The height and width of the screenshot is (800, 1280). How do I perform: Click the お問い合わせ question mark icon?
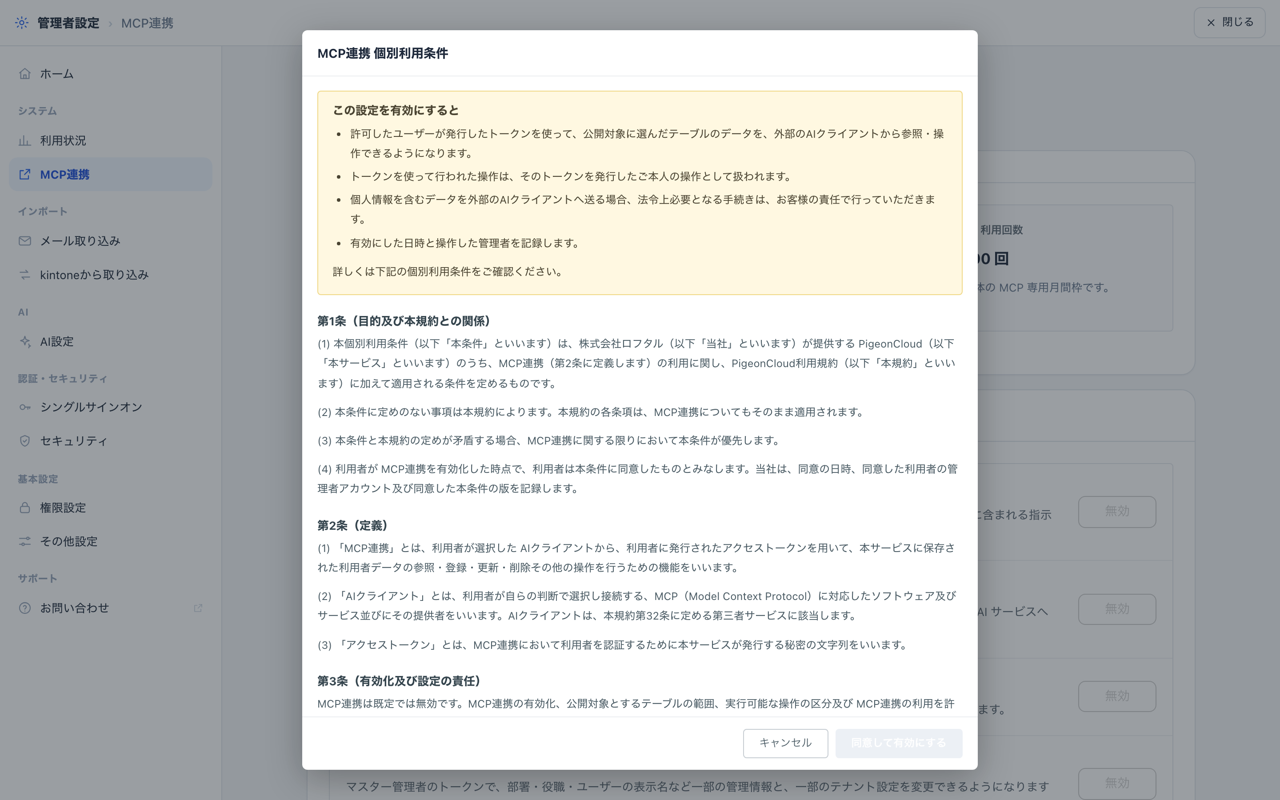[x=25, y=608]
